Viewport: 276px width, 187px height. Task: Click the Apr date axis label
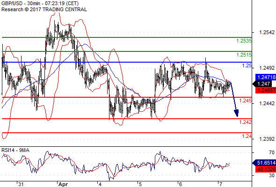(x=63, y=184)
